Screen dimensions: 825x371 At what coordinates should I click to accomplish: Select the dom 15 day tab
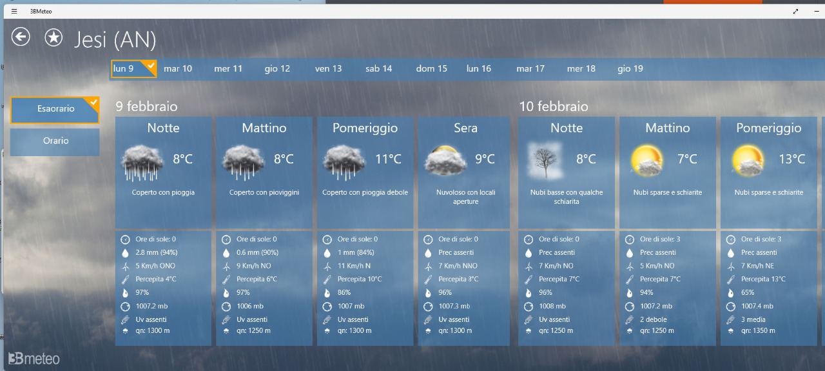pos(431,68)
